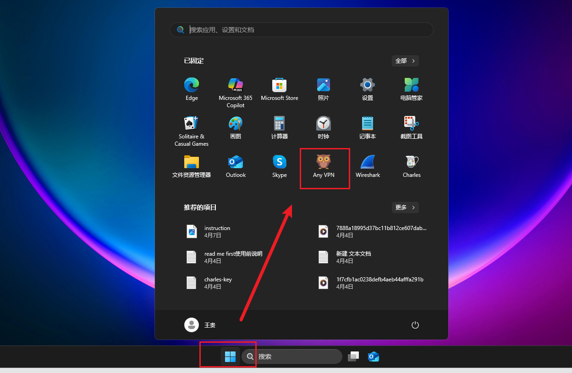Viewport: 572px width, 373px height.
Task: Open the power options button
Action: pos(415,325)
